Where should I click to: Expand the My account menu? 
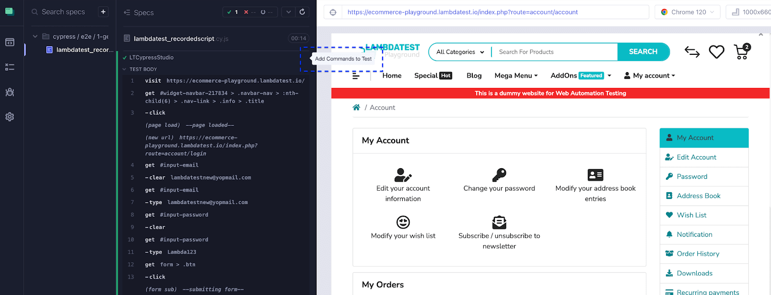coord(650,75)
